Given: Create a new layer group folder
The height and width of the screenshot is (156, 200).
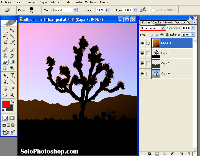Looking at the screenshot, I should (165, 154).
